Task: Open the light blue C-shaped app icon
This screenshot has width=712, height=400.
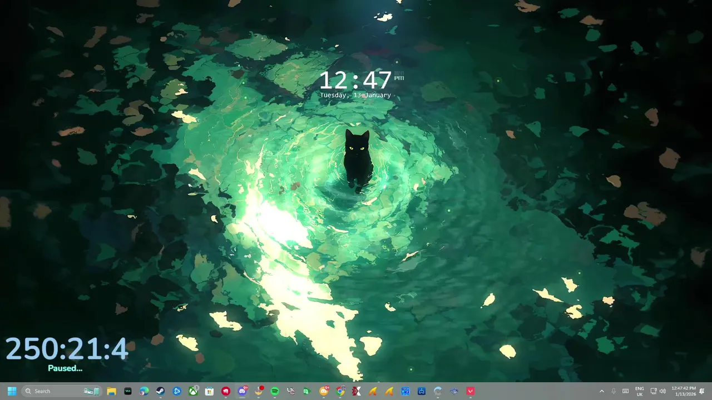Action: pyautogui.click(x=438, y=391)
